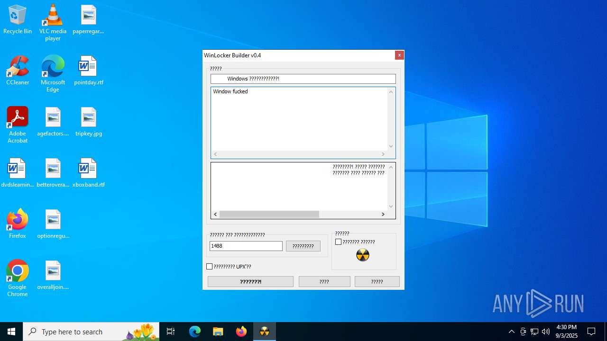The image size is (607, 341).
Task: Click down arrow of the 'Window fucked' text area
Action: pyautogui.click(x=391, y=146)
